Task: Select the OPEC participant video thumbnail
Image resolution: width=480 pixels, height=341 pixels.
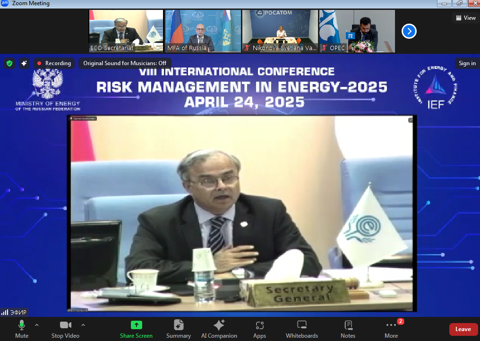Action: (x=357, y=31)
